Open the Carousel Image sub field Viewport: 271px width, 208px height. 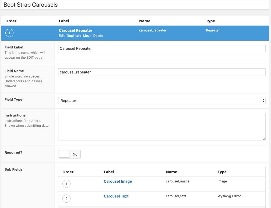click(118, 181)
